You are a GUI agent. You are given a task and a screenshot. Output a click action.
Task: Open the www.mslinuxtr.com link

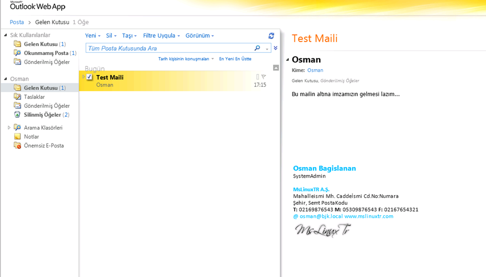pos(369,216)
